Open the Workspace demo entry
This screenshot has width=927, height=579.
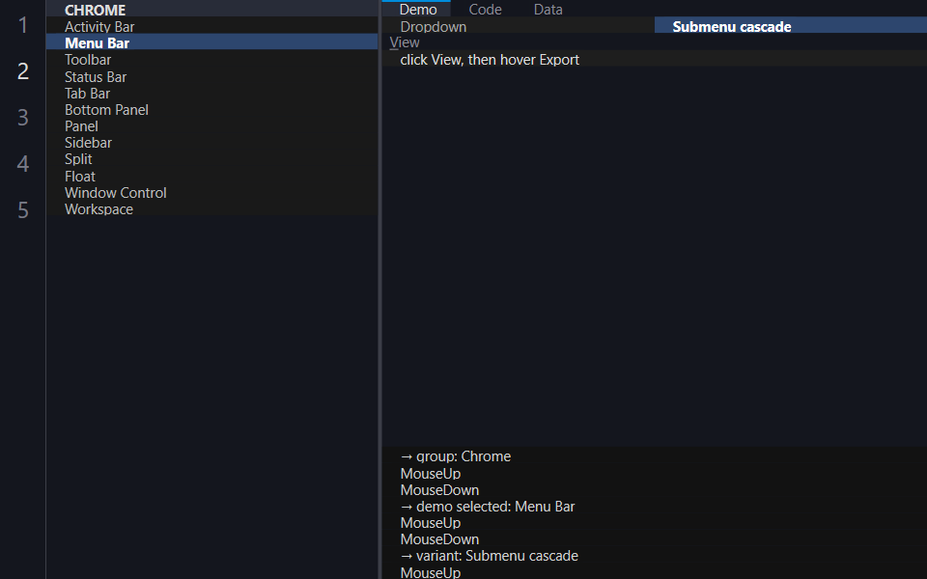coord(211,209)
